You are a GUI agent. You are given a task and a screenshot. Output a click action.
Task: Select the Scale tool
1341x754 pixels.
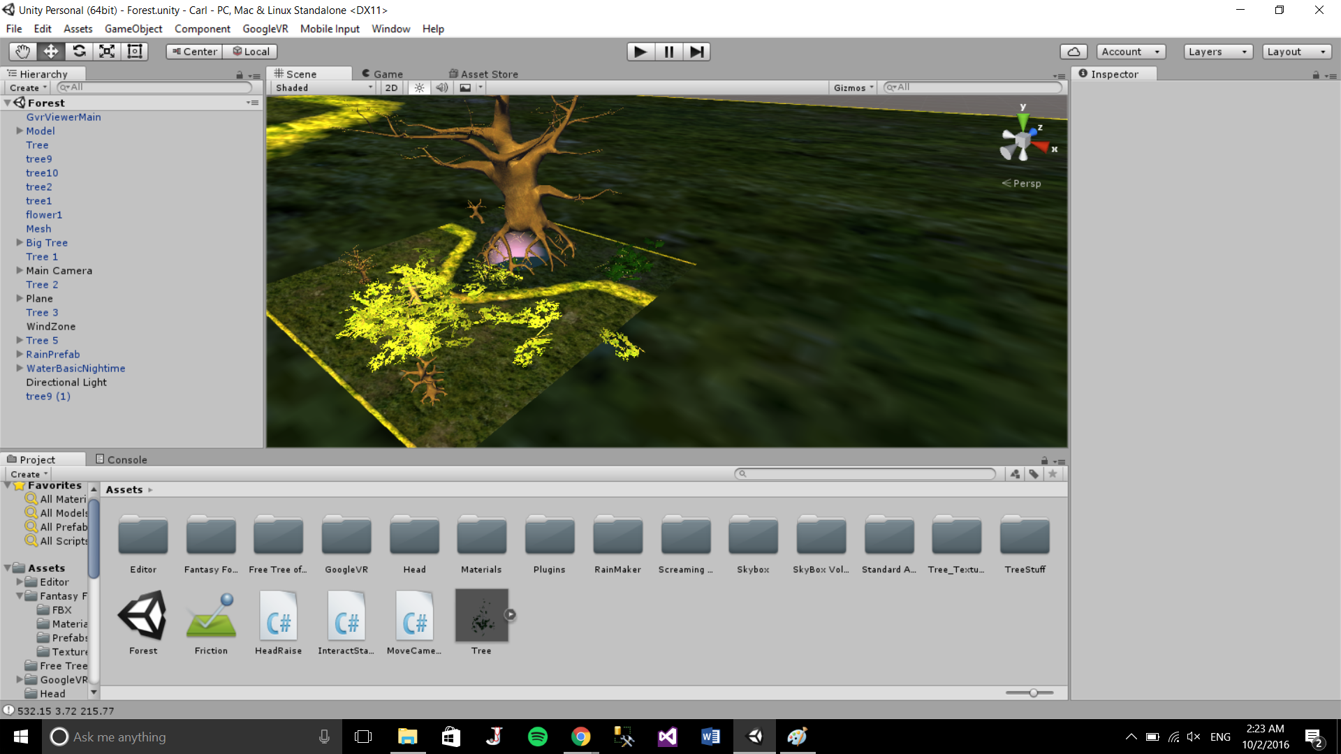coord(107,52)
